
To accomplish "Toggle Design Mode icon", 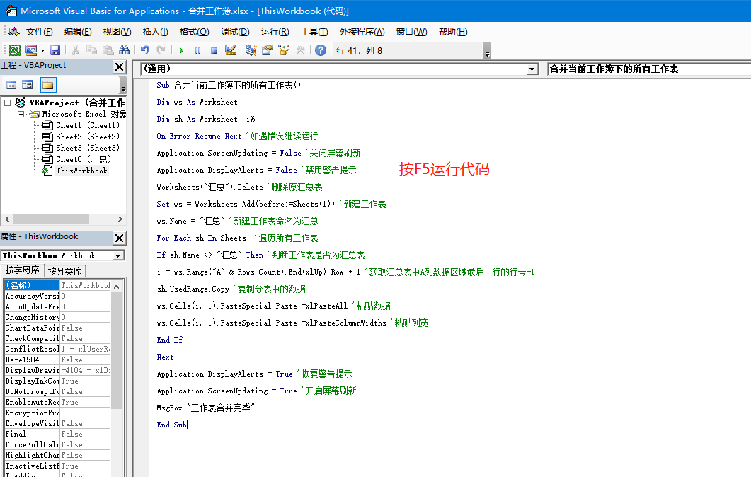I will pos(230,50).
